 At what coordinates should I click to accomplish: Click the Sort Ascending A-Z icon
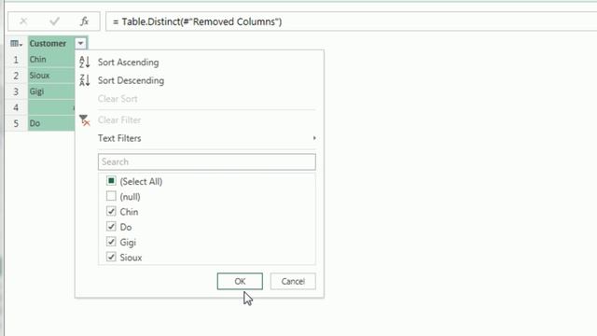pos(85,62)
